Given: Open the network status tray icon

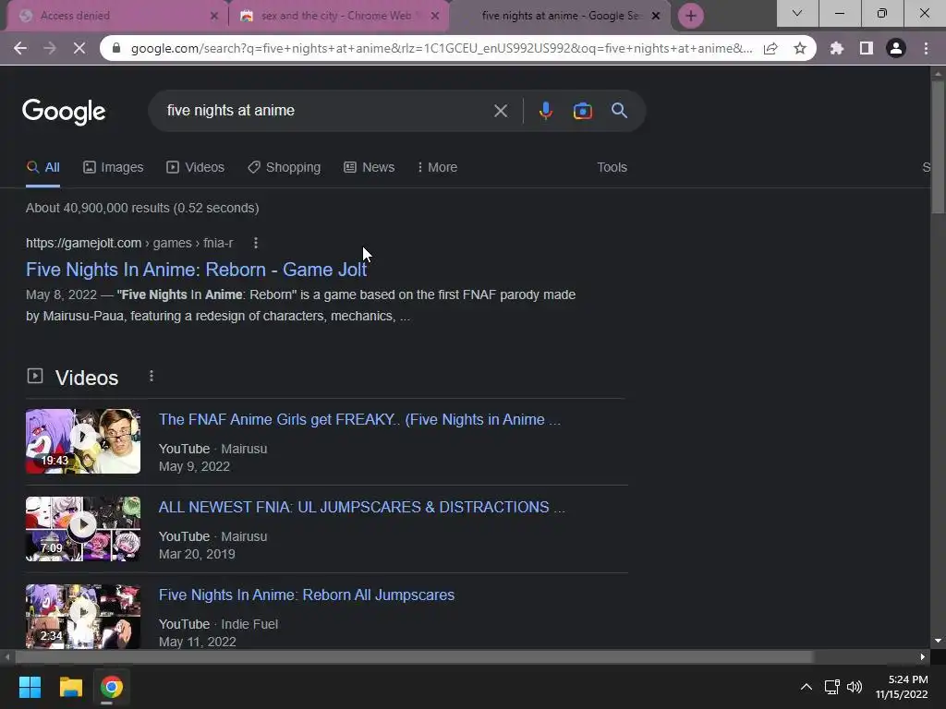Looking at the screenshot, I should point(832,687).
